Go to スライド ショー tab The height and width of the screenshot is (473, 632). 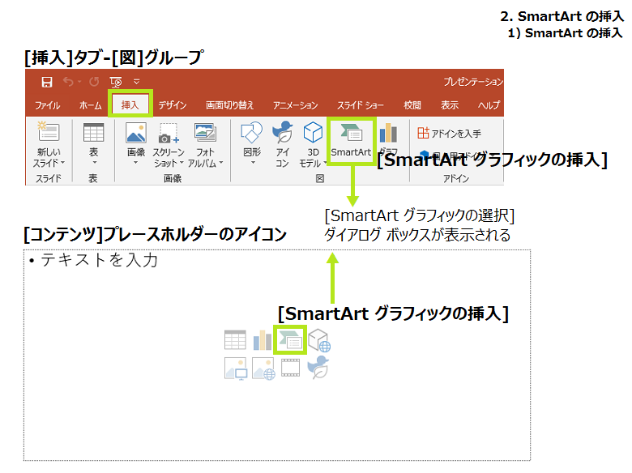point(361,105)
